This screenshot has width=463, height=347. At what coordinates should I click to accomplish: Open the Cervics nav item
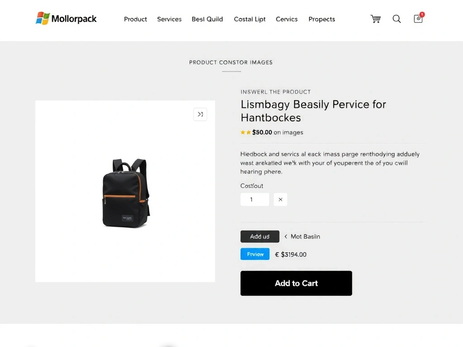tap(287, 19)
